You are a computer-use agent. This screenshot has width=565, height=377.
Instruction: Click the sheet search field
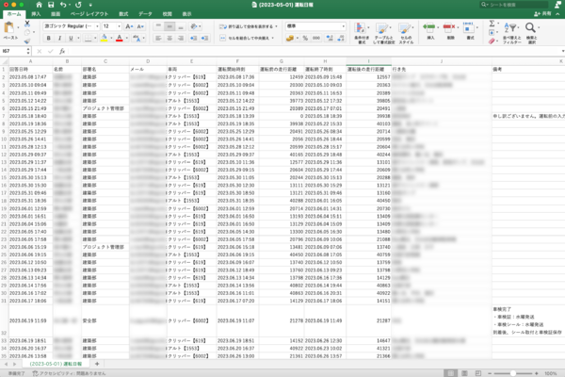[x=514, y=5]
